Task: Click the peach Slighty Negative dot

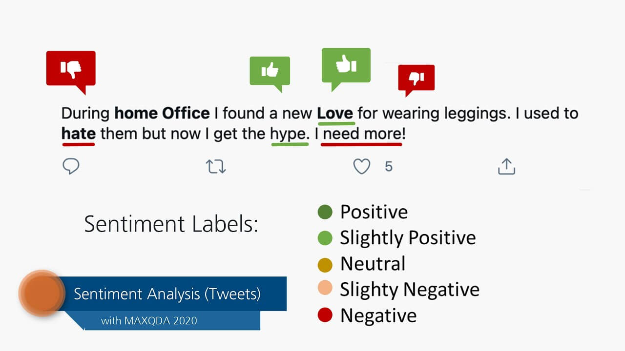Action: (x=325, y=290)
